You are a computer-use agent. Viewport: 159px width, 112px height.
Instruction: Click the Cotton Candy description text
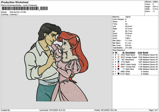point(131,64)
